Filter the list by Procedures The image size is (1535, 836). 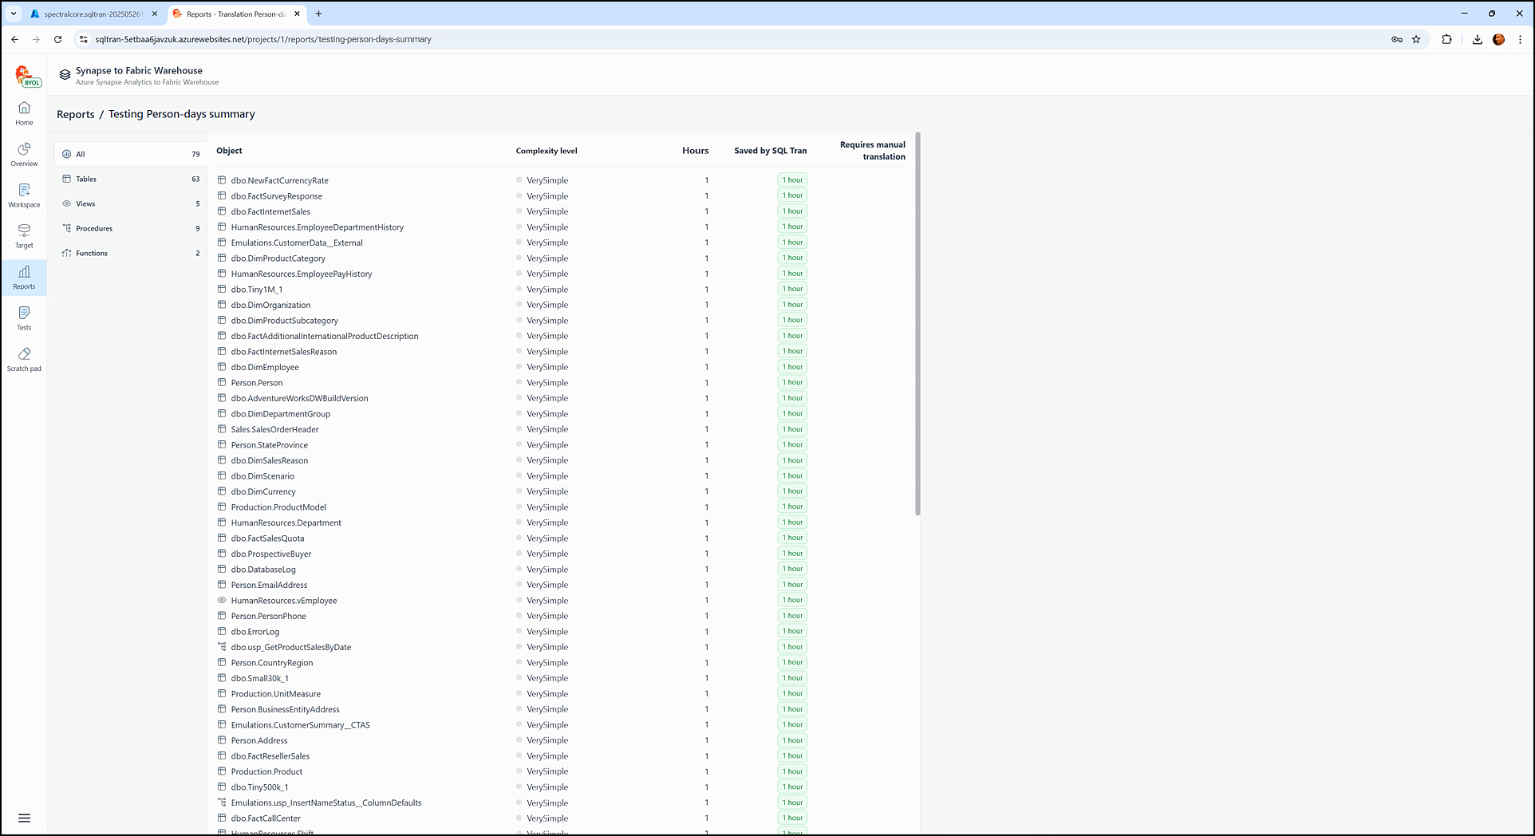point(94,228)
